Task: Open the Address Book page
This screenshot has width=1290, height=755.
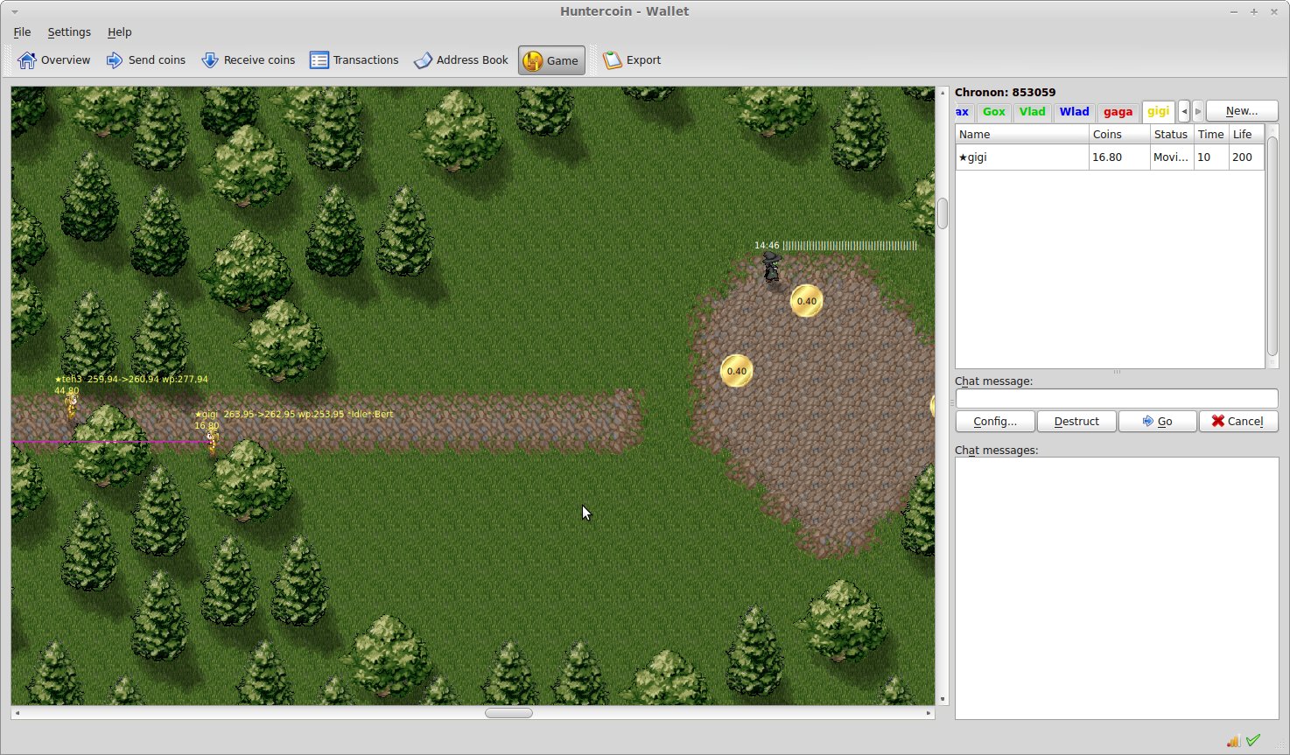Action: pos(461,60)
